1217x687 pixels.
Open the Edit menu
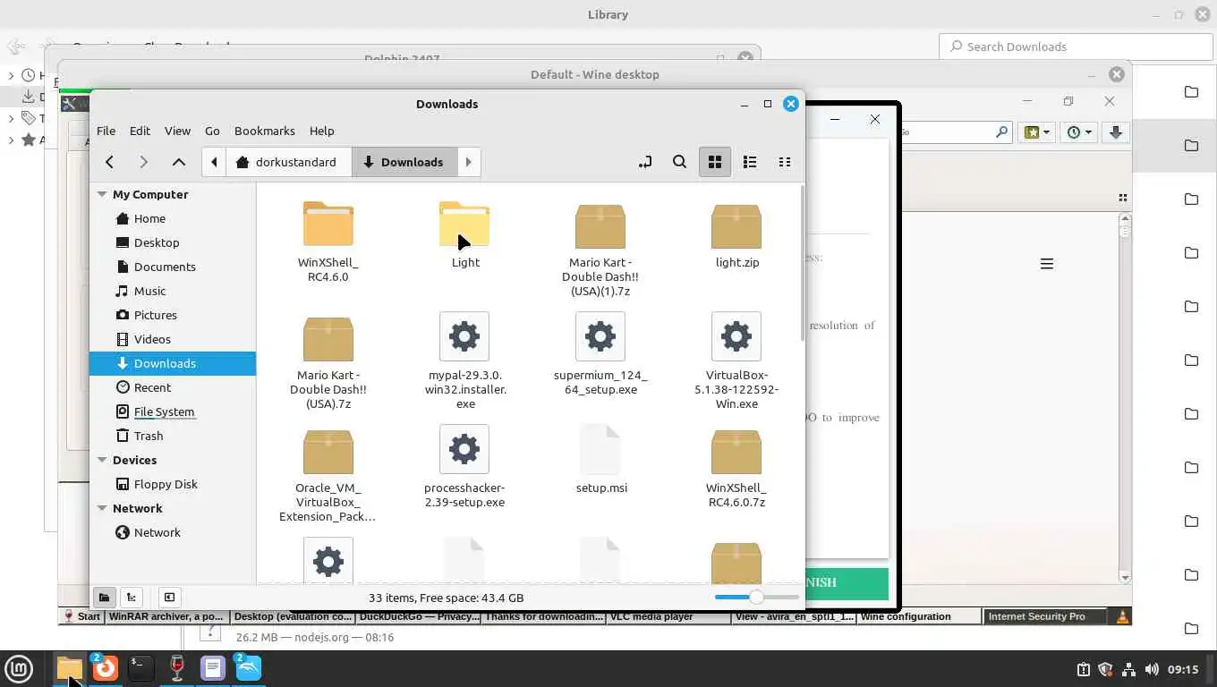click(140, 131)
